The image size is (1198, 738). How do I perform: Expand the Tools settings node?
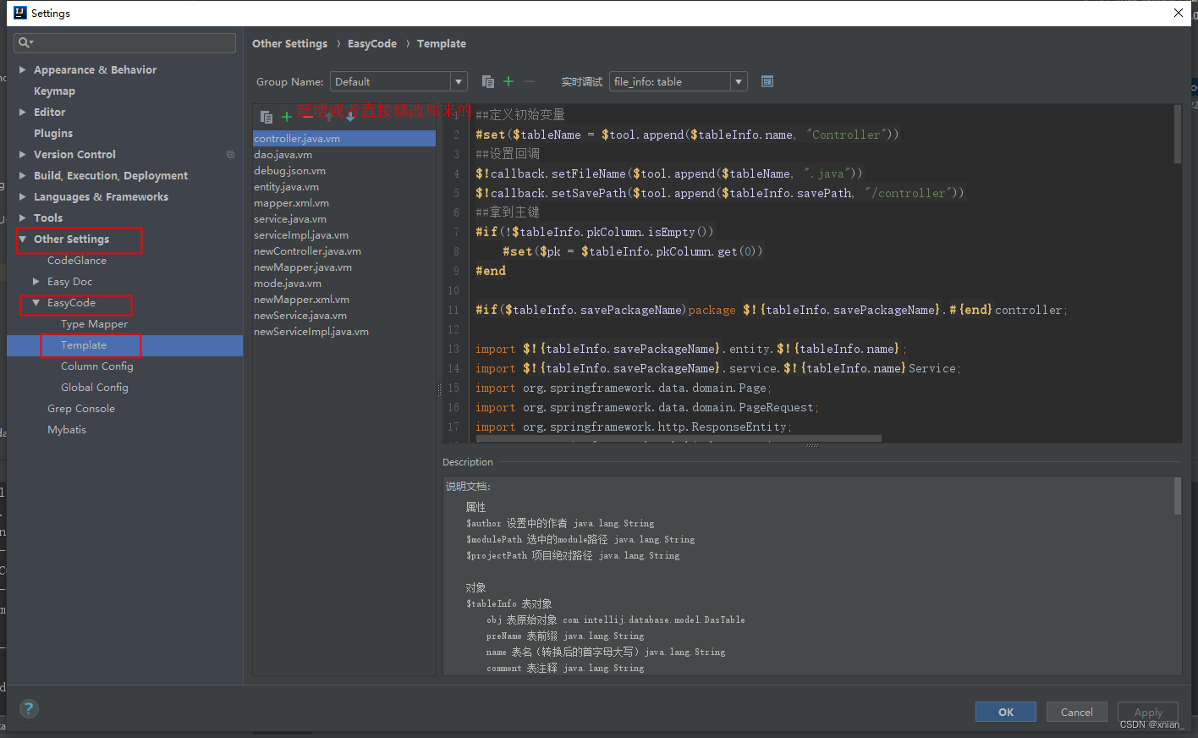coord(23,218)
